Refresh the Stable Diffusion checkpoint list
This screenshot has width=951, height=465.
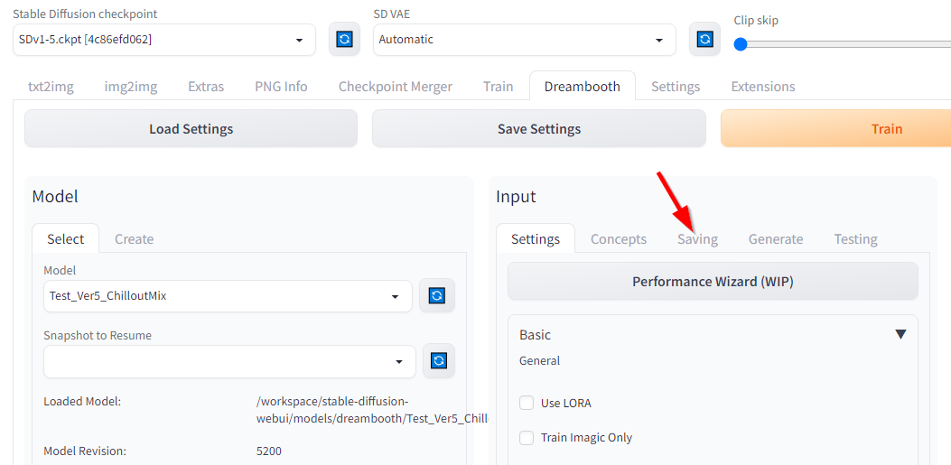[344, 40]
